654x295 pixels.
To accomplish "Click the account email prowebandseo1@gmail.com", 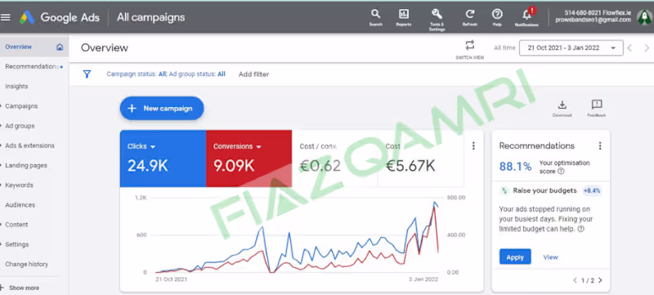I will coord(594,20).
